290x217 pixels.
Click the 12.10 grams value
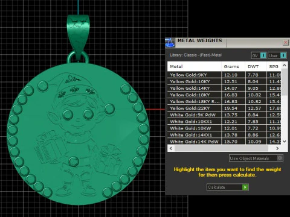(231, 75)
